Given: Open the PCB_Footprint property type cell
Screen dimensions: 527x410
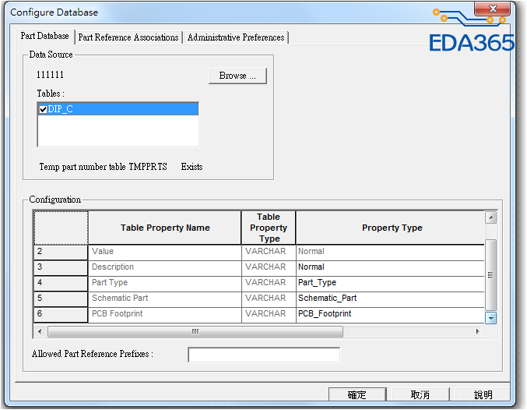Looking at the screenshot, I should coord(390,314).
